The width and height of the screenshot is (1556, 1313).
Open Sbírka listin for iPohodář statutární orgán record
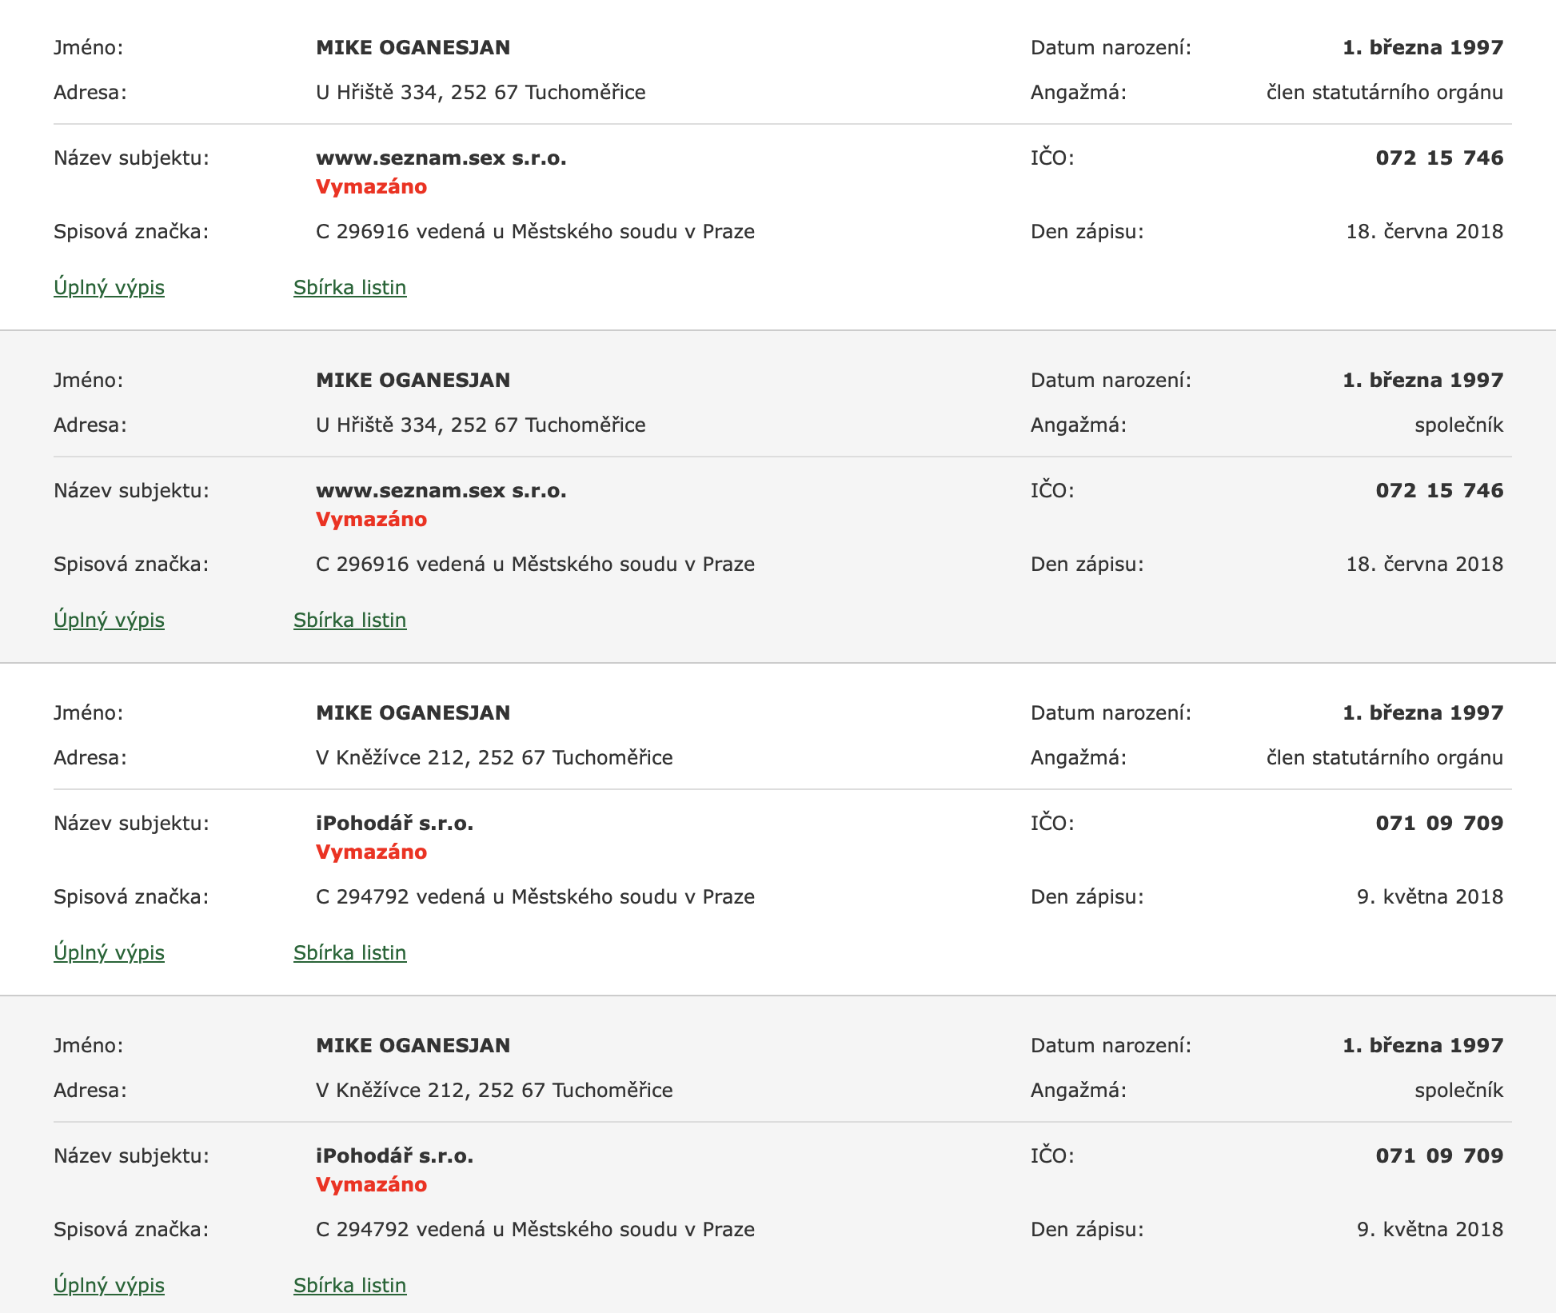coord(350,953)
